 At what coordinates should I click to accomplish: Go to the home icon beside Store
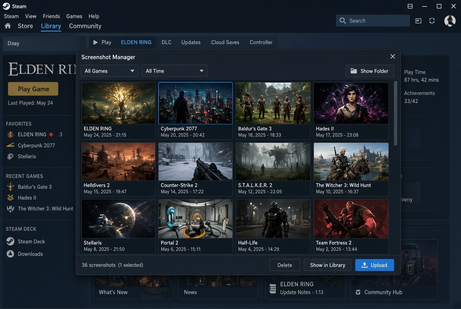7,26
